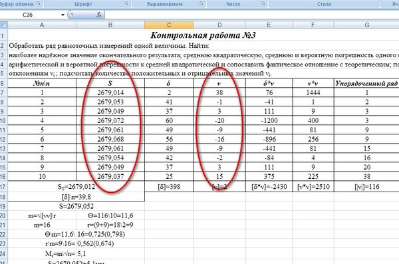Select cell with value 2679,072

pyautogui.click(x=110, y=120)
